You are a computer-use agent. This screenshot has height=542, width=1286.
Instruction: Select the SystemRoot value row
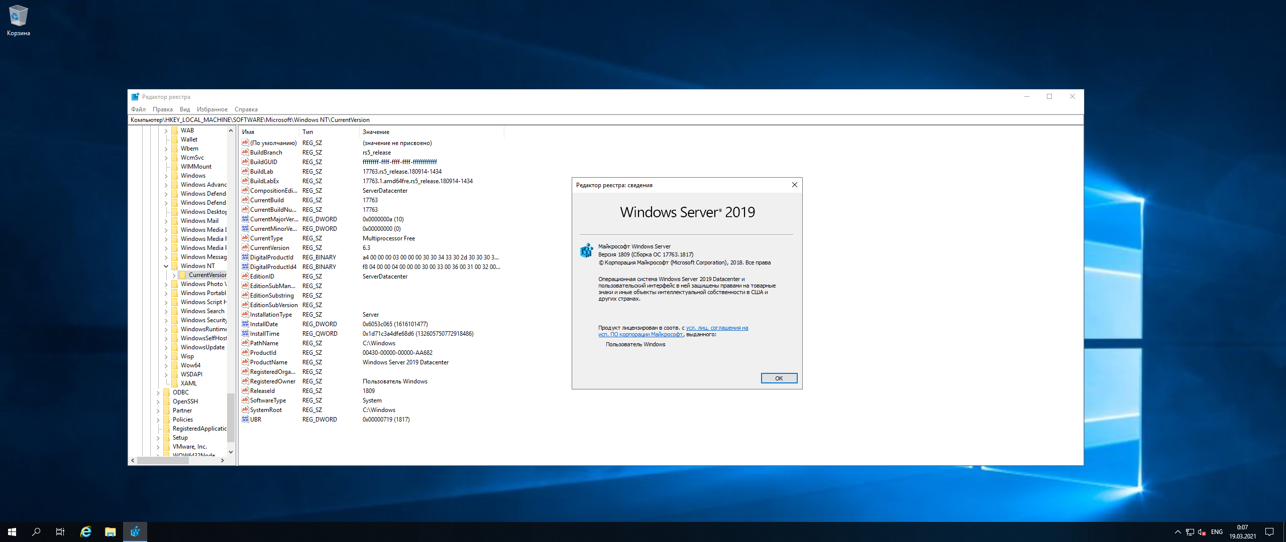point(371,410)
